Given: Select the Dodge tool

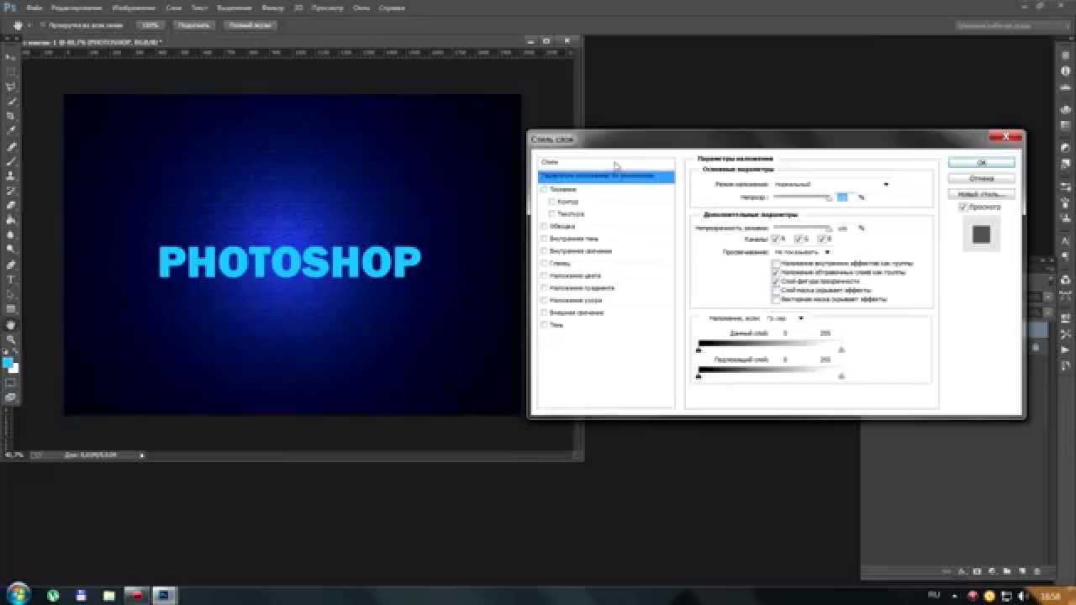Looking at the screenshot, I should click(x=11, y=249).
